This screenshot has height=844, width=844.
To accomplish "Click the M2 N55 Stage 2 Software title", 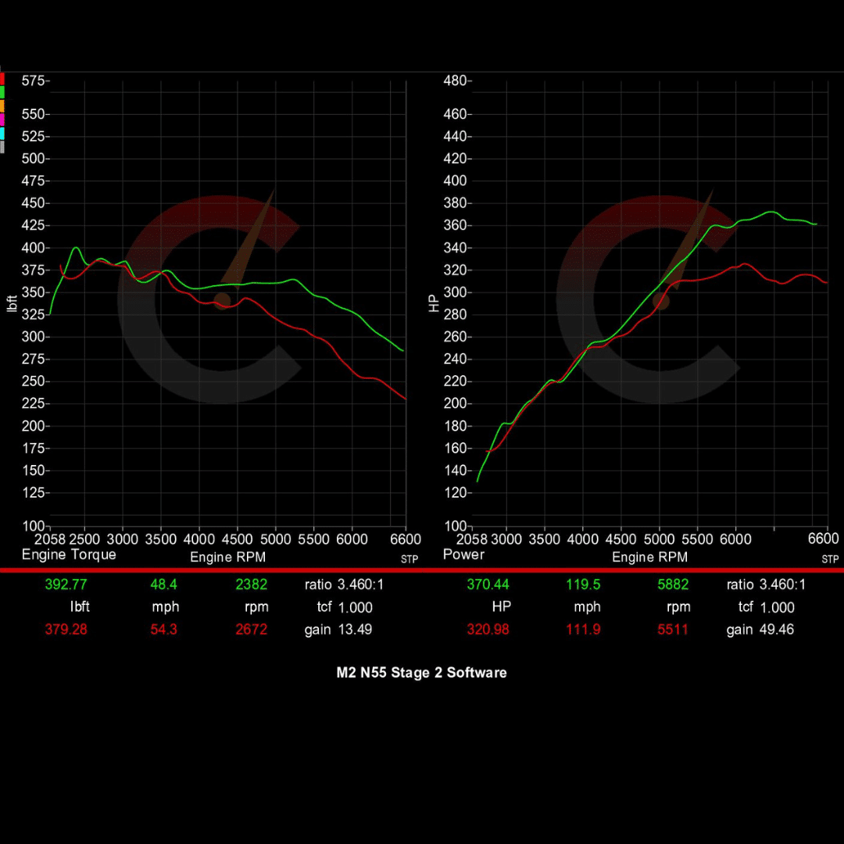I will click(421, 673).
